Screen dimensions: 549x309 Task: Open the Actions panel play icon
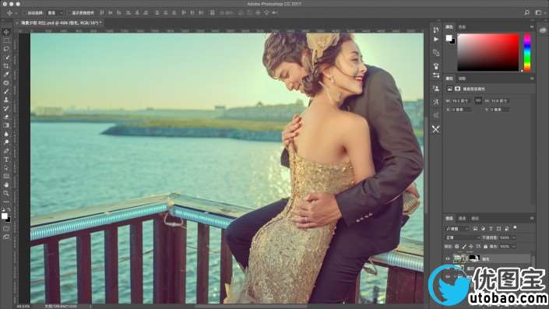click(x=436, y=39)
